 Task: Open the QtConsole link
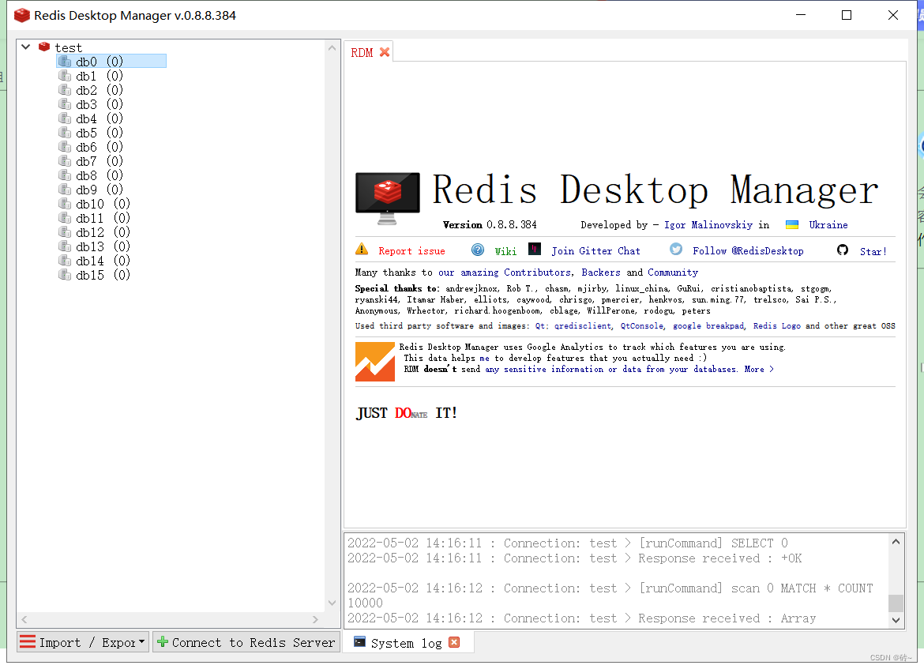(642, 326)
